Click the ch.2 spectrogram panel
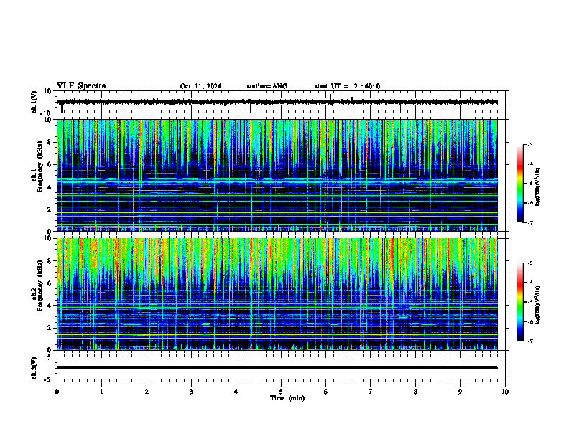This screenshot has width=569, height=439. [277, 294]
